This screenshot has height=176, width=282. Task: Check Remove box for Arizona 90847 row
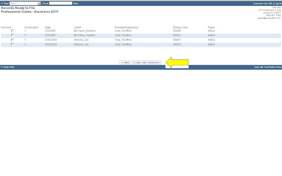(x=12, y=40)
